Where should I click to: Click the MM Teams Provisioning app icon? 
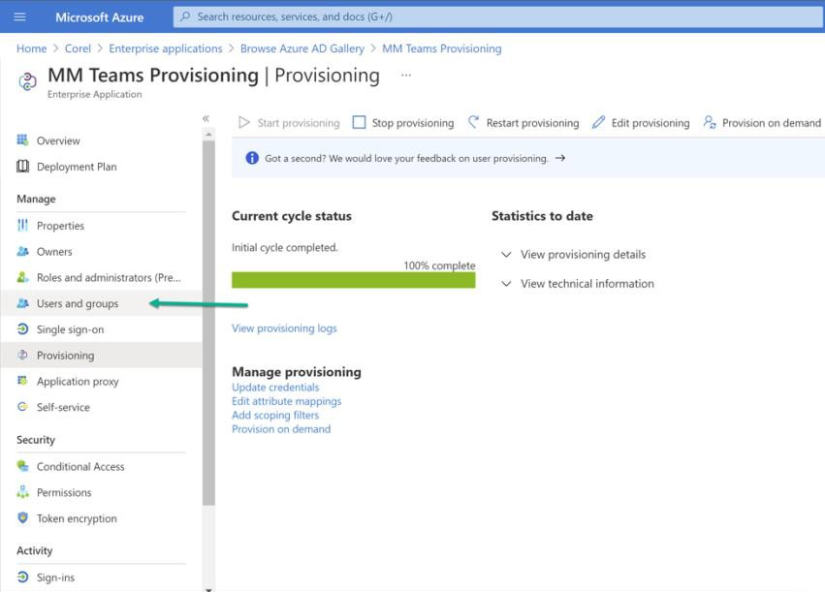tap(27, 81)
